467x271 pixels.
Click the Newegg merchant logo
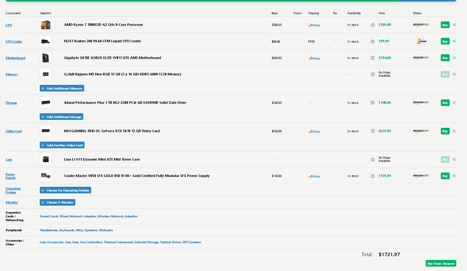[421, 41]
